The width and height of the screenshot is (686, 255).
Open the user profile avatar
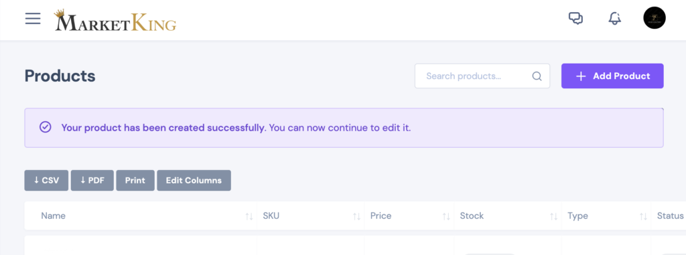[655, 18]
